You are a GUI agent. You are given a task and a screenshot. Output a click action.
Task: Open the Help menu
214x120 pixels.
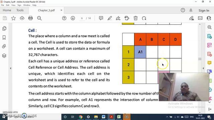coord(34,5)
